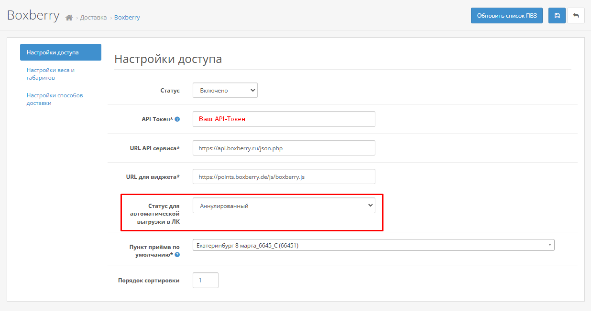Open the Екатеринбург 8 марта pickup point dropdown
This screenshot has height=311, width=591.
pos(373,245)
